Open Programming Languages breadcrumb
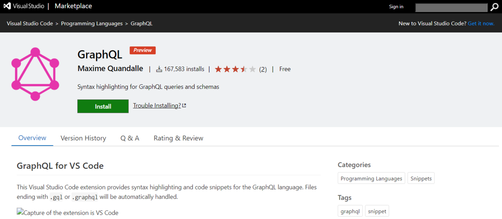The width and height of the screenshot is (502, 219). (x=92, y=23)
